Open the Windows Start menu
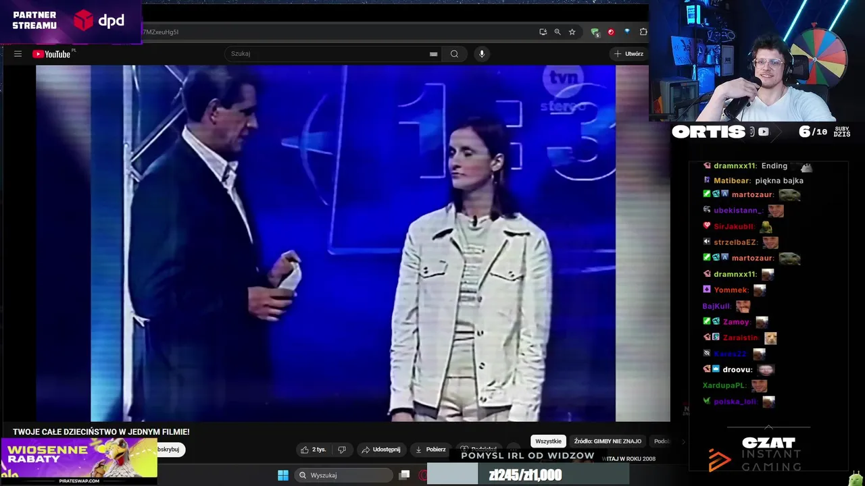Viewport: 865px width, 486px height. [x=283, y=475]
